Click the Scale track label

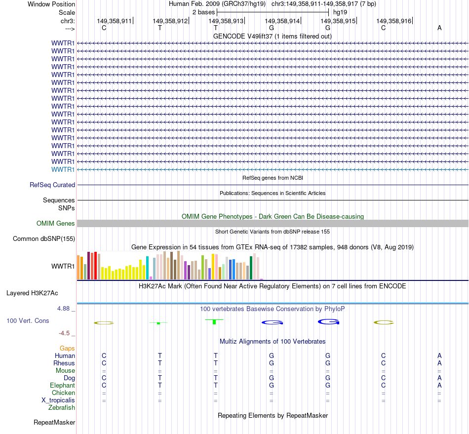point(67,12)
